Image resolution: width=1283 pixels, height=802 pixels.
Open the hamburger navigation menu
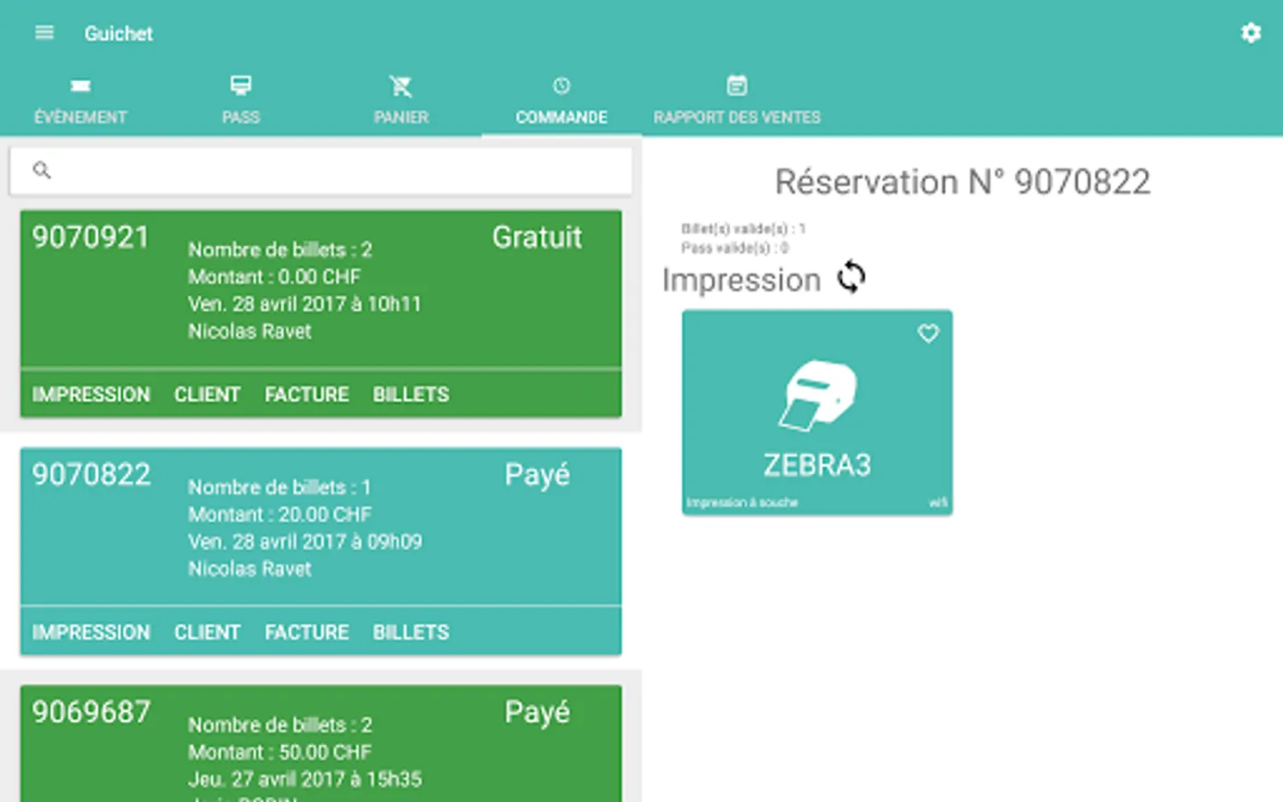[x=44, y=33]
